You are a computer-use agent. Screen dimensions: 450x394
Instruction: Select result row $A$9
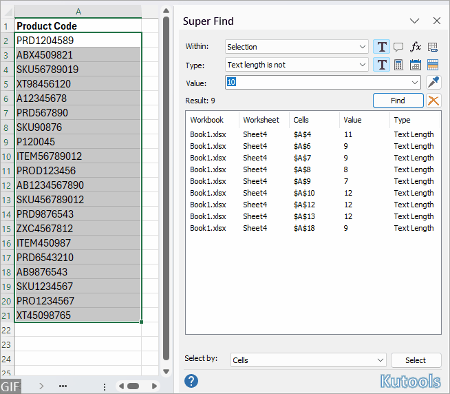(x=313, y=181)
